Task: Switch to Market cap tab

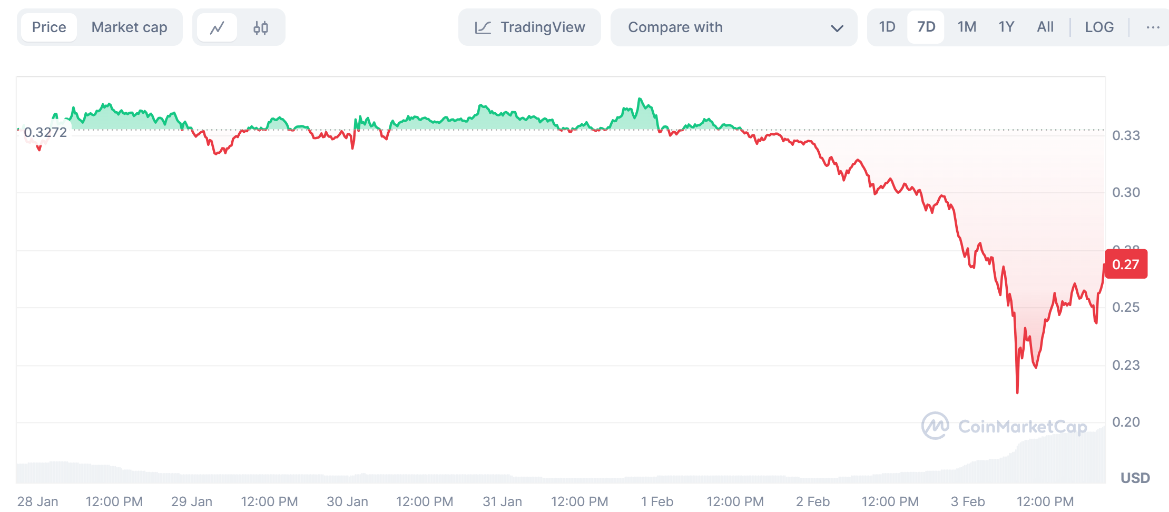Action: (129, 27)
